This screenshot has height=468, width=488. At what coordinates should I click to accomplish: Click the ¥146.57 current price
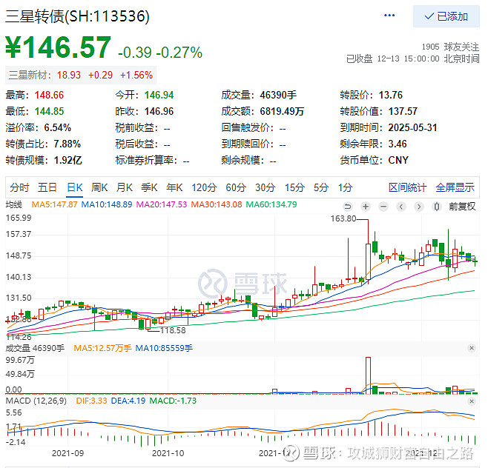click(58, 47)
